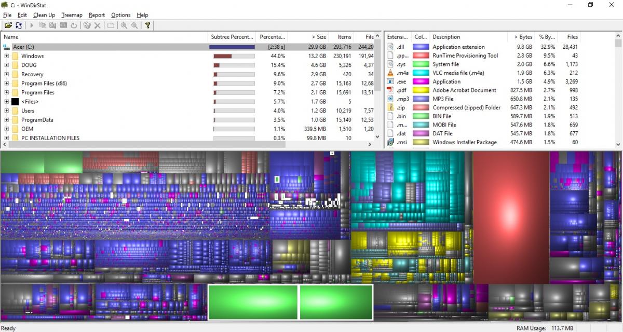Click the Zoom In magnifier icon
This screenshot has width=623, height=332.
pos(124,25)
